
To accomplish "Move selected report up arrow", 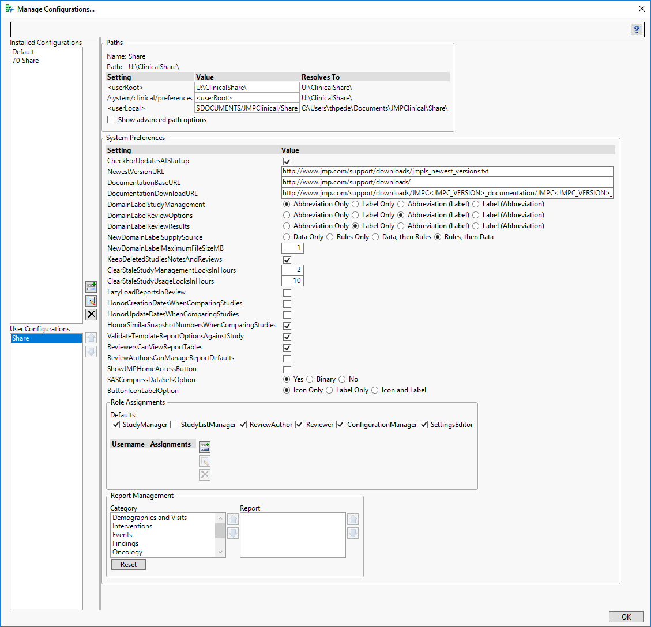I will tap(353, 519).
